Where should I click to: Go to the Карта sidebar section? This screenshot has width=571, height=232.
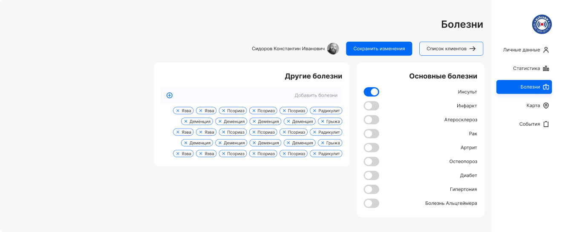(533, 106)
